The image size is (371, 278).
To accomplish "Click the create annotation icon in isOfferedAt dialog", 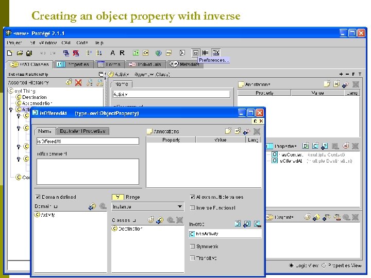I will (x=228, y=131).
